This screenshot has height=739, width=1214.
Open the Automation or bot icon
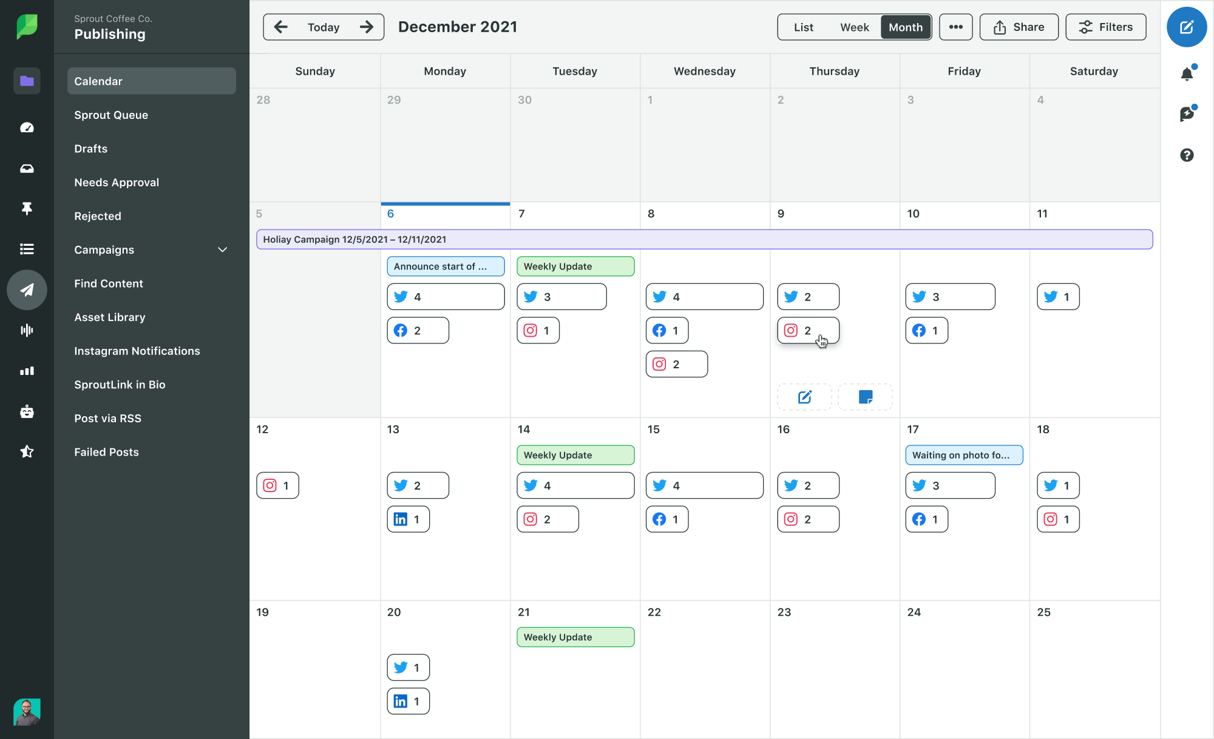25,411
